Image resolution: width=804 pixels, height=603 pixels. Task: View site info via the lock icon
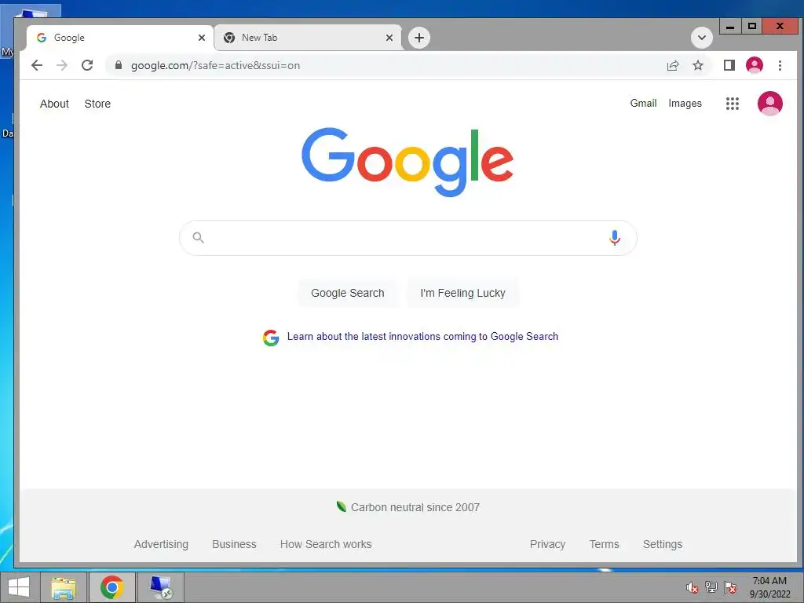(119, 65)
